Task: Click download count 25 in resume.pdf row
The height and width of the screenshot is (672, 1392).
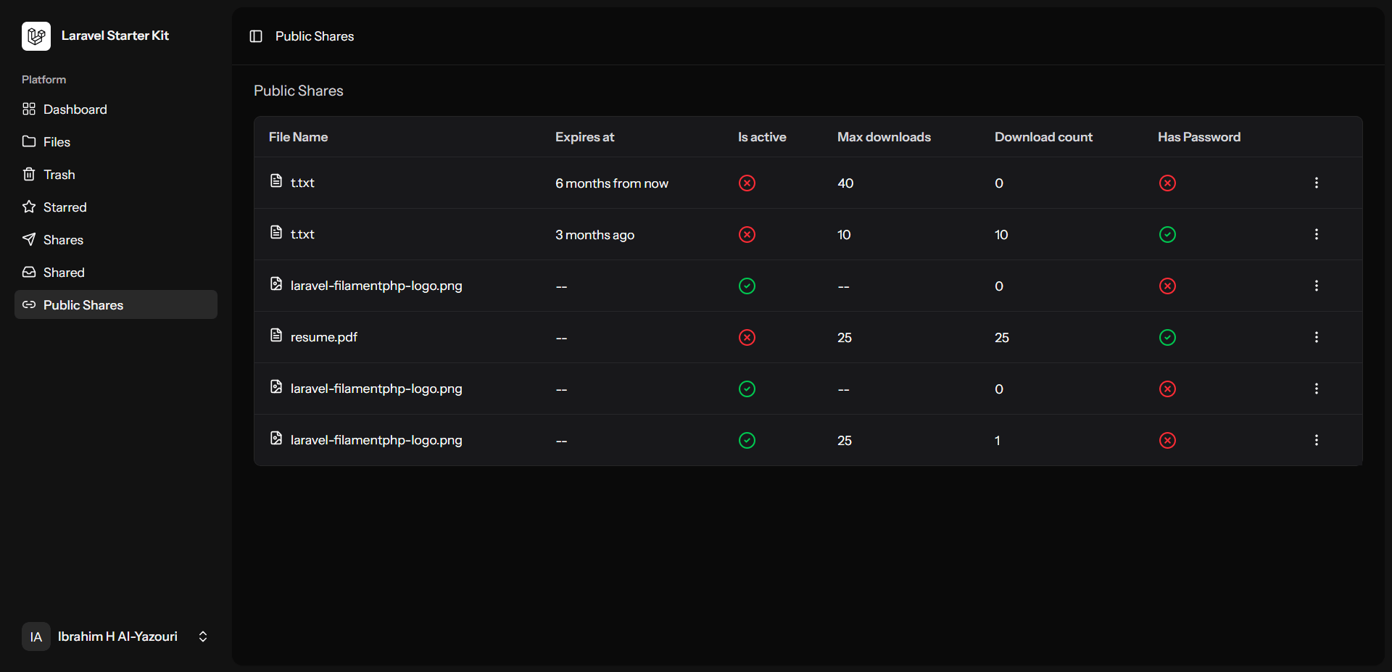Action: tap(1002, 338)
